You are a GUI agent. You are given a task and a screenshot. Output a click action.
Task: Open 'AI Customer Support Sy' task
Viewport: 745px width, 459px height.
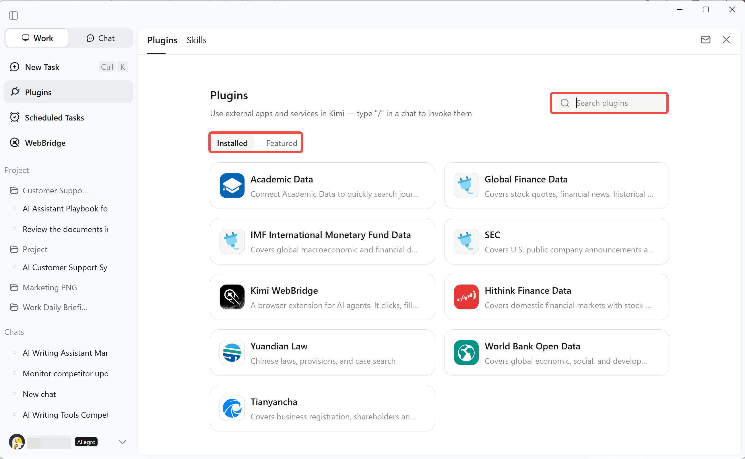coord(65,267)
